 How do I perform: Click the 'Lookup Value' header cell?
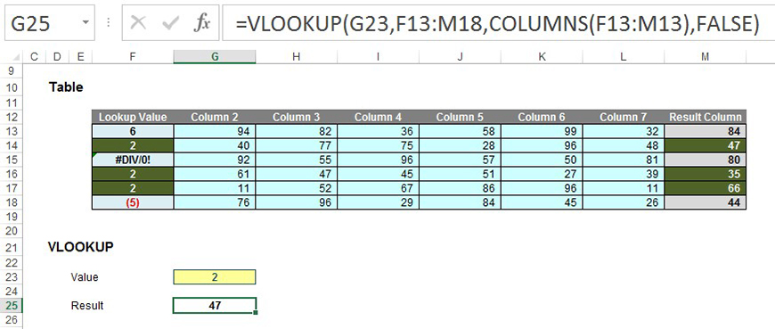click(x=133, y=118)
